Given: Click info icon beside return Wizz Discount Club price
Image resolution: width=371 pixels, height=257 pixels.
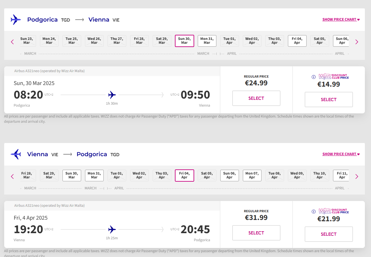Looking at the screenshot, I should pos(313,212).
